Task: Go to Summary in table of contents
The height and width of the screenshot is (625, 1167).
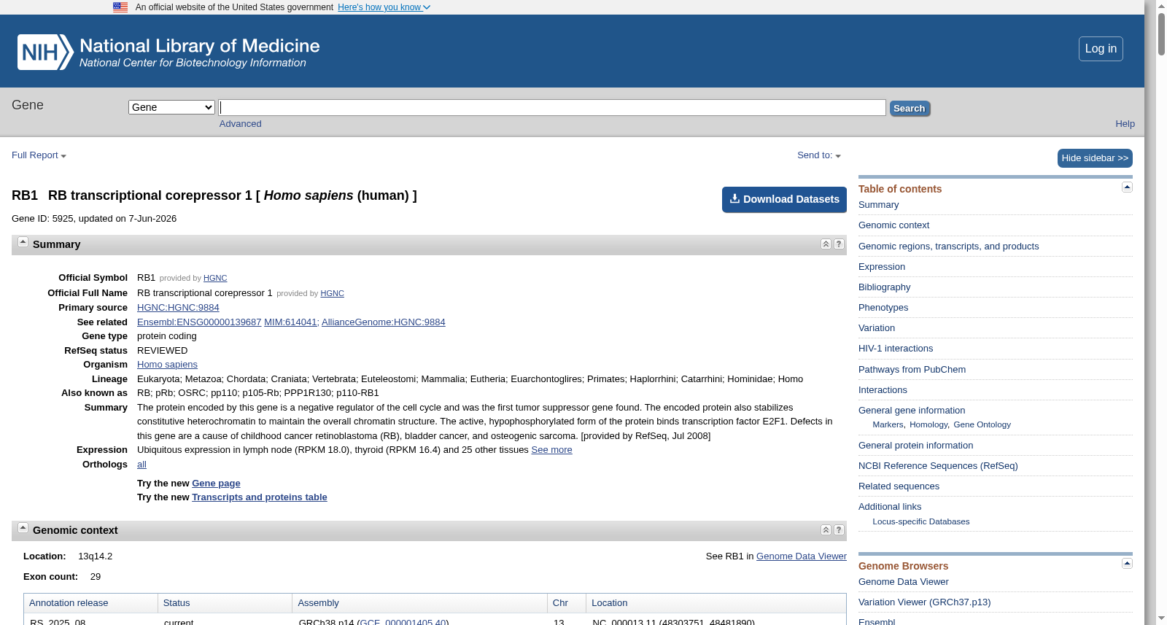Action: click(x=878, y=205)
